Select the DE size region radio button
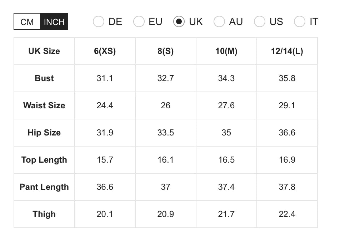 coord(99,22)
